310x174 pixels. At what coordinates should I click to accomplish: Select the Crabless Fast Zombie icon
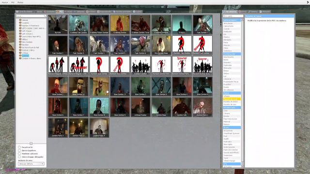pyautogui.click(x=78, y=25)
